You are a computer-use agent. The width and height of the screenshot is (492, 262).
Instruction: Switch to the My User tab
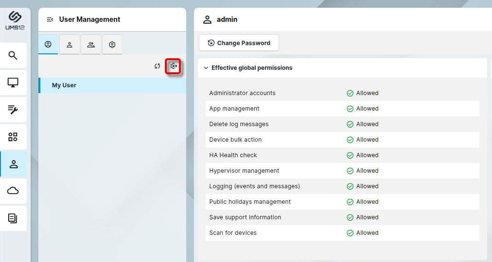click(48, 45)
